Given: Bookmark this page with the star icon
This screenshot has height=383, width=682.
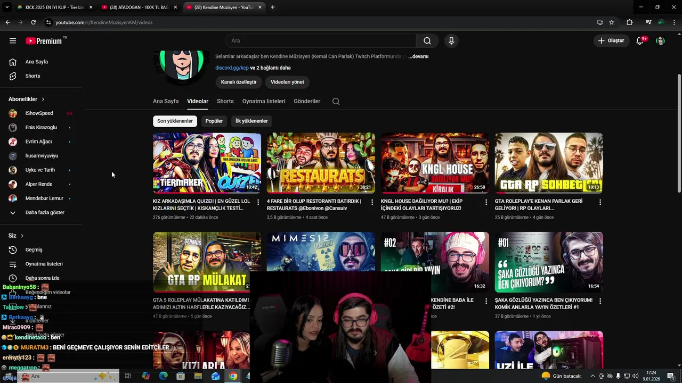Looking at the screenshot, I should pos(612,22).
